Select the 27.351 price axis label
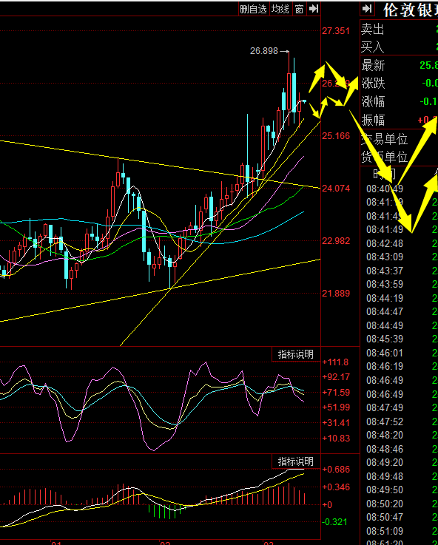Image resolution: width=438 pixels, height=545 pixels. 336,31
